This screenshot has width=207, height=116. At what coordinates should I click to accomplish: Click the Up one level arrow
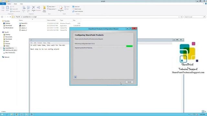[x=10, y=17]
